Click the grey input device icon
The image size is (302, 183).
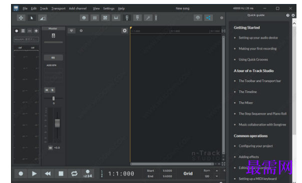(138, 17)
